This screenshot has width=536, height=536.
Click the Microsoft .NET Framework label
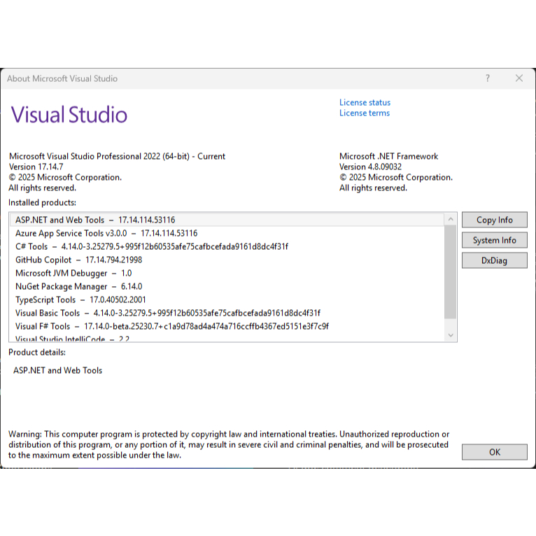pyautogui.click(x=388, y=156)
